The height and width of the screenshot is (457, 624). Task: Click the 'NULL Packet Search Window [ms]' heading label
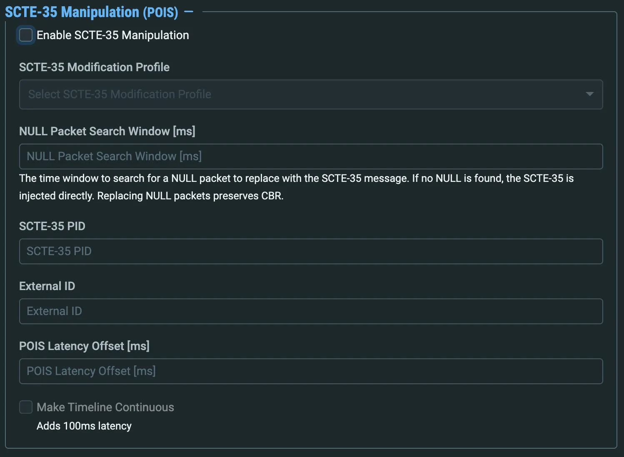(107, 131)
